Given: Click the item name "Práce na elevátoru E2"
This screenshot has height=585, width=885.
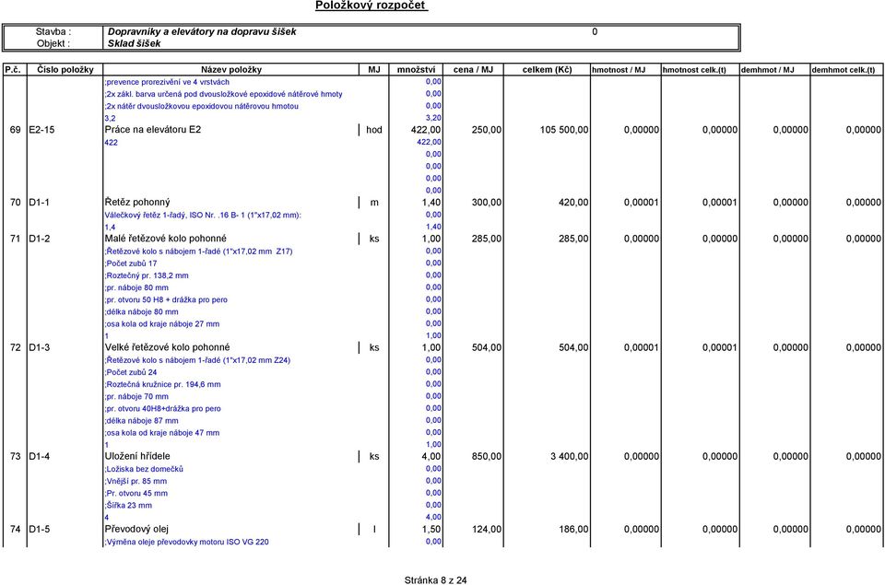Looking at the screenshot, I should click(x=152, y=130).
